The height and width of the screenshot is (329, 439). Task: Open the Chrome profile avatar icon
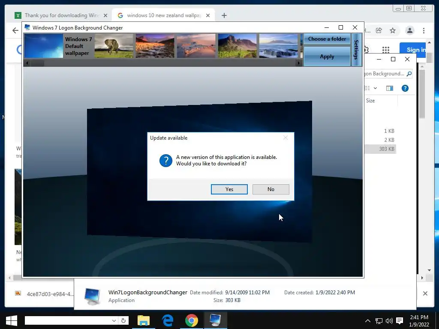point(409,30)
